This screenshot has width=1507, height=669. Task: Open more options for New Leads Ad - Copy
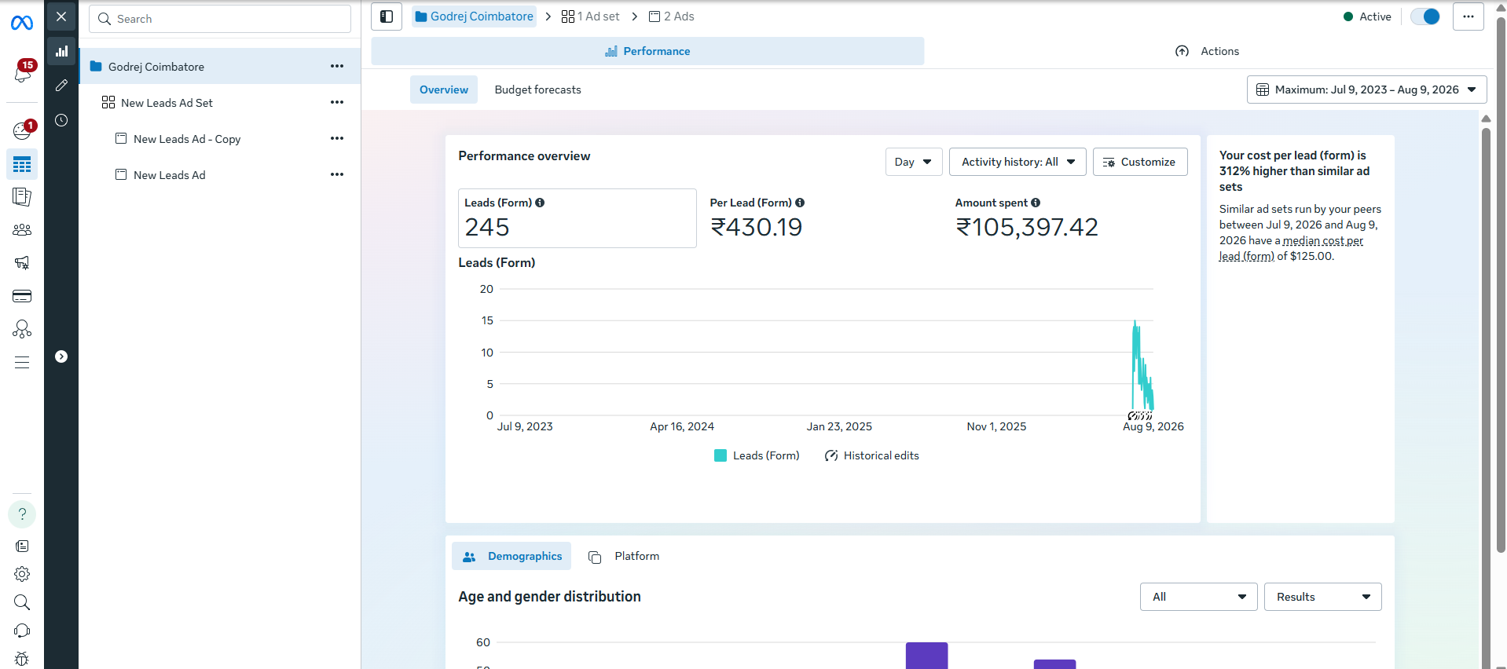point(337,138)
